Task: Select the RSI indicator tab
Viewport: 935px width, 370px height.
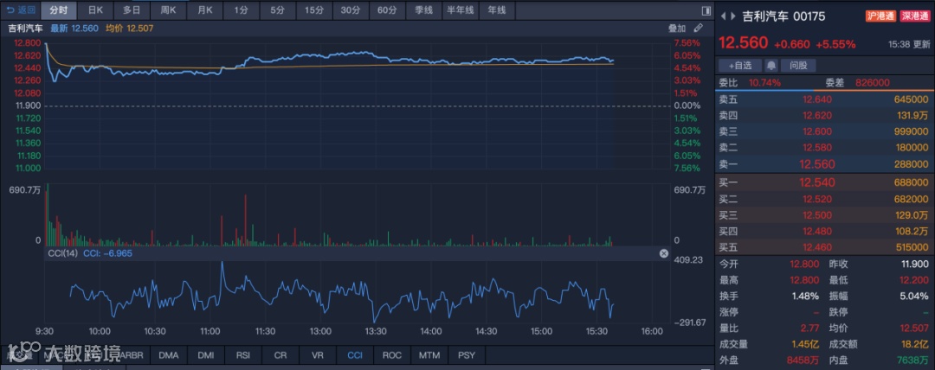Action: pos(242,355)
